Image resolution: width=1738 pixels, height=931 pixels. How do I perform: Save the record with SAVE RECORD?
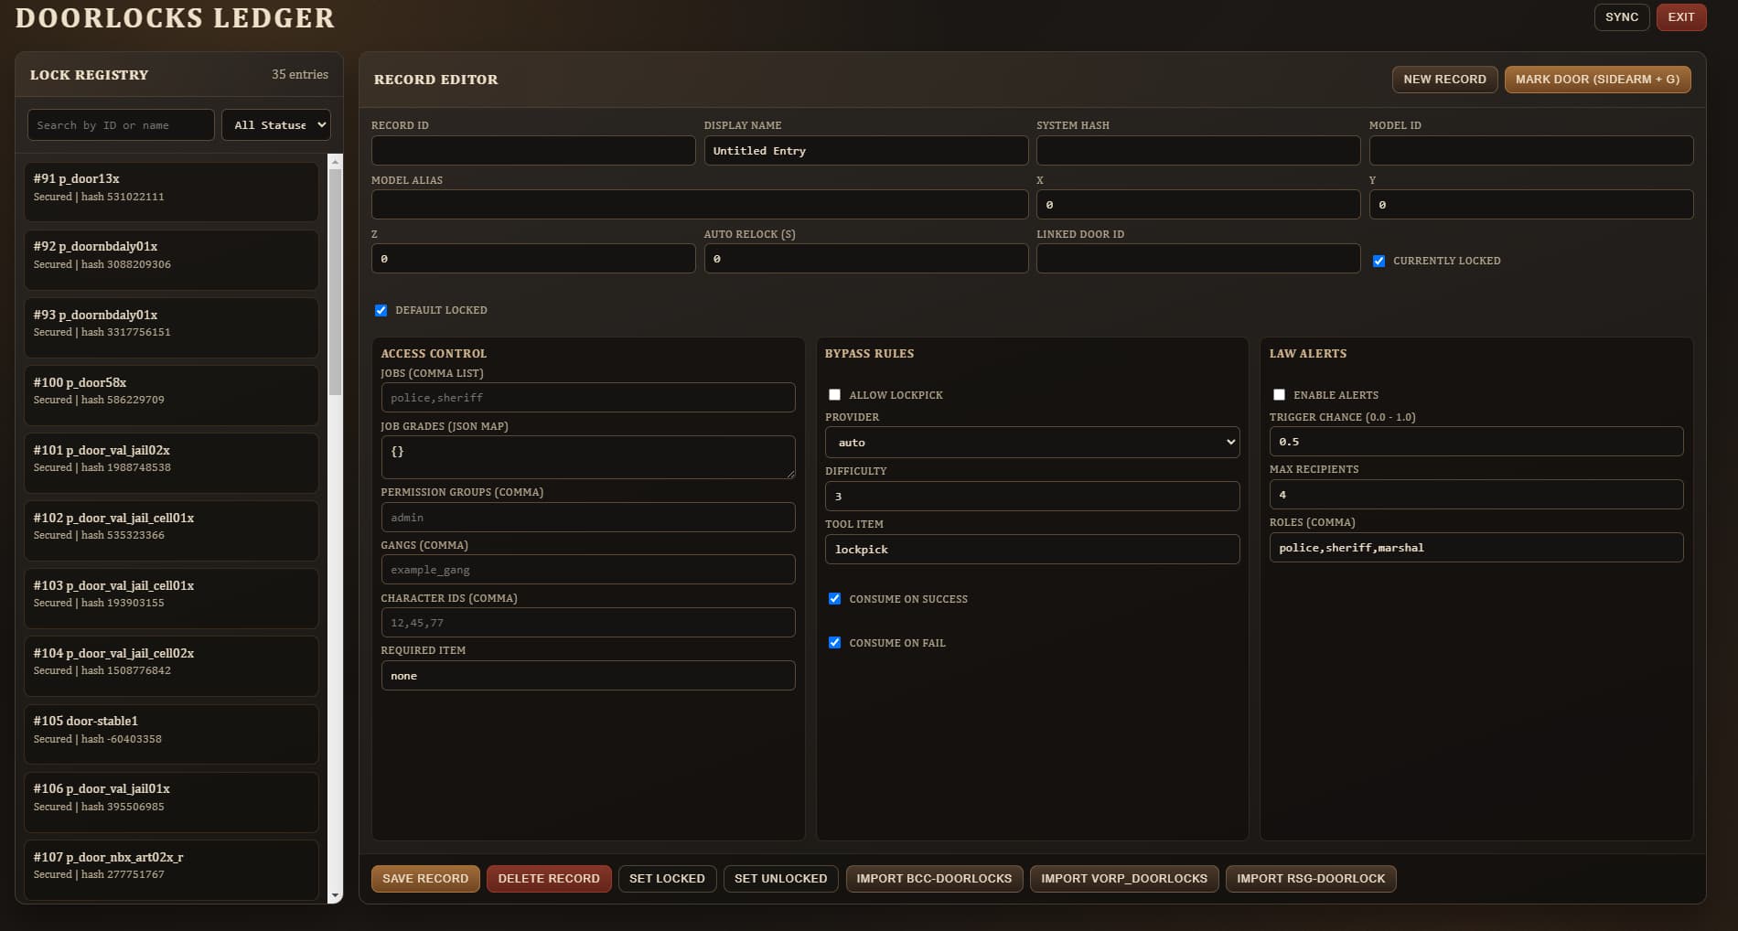pyautogui.click(x=424, y=878)
